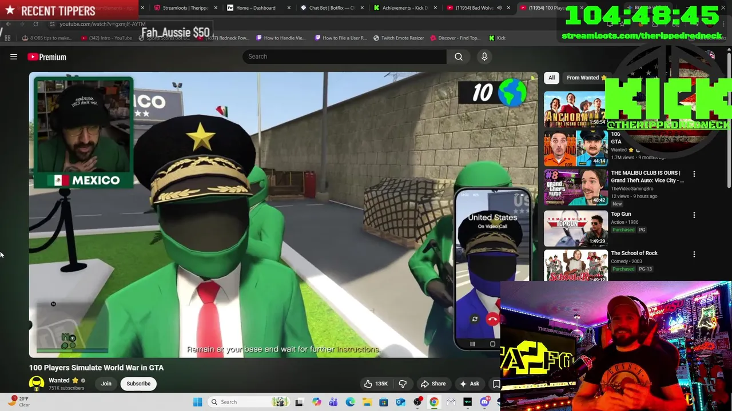Open the 8 OBS tips bookmark

click(47, 38)
